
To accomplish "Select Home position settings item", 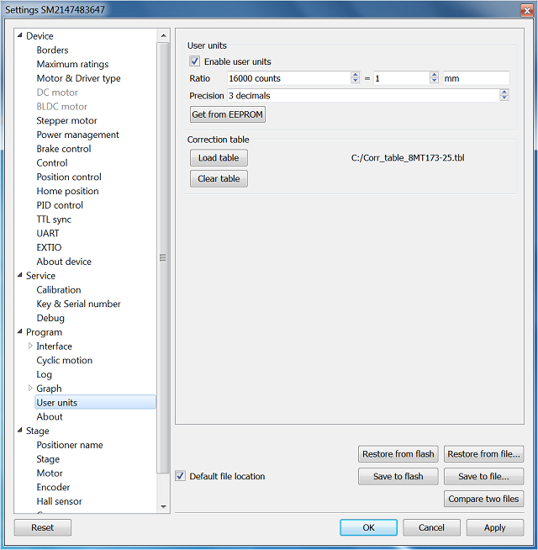I will (x=68, y=191).
